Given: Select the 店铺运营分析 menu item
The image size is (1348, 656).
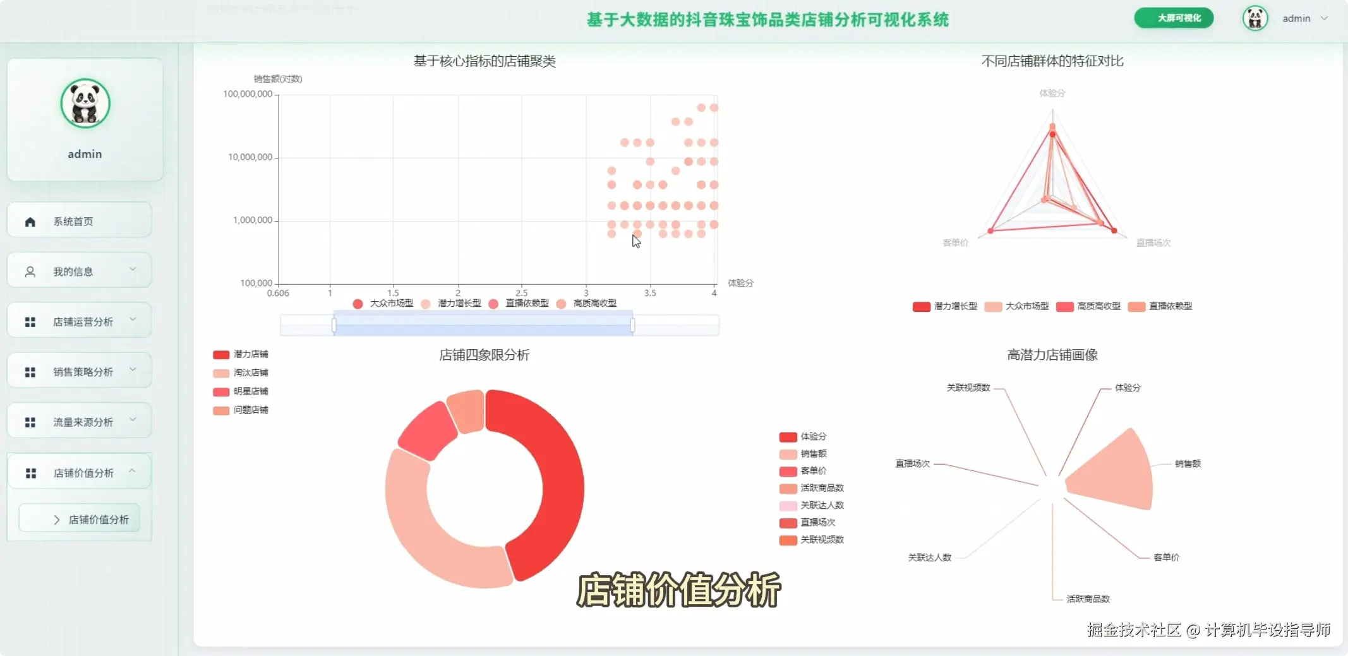Looking at the screenshot, I should point(79,320).
